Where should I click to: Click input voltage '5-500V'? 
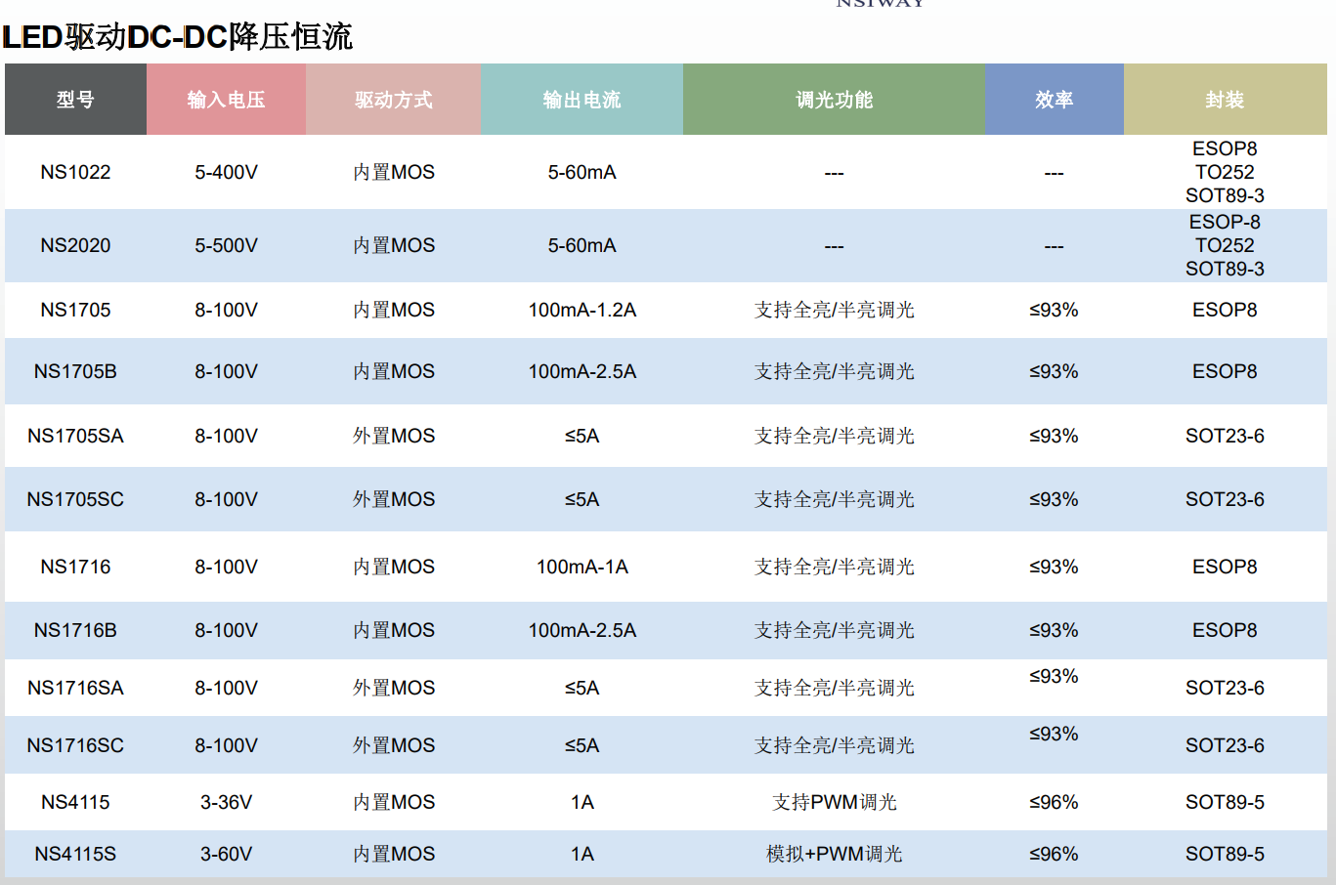coord(226,245)
